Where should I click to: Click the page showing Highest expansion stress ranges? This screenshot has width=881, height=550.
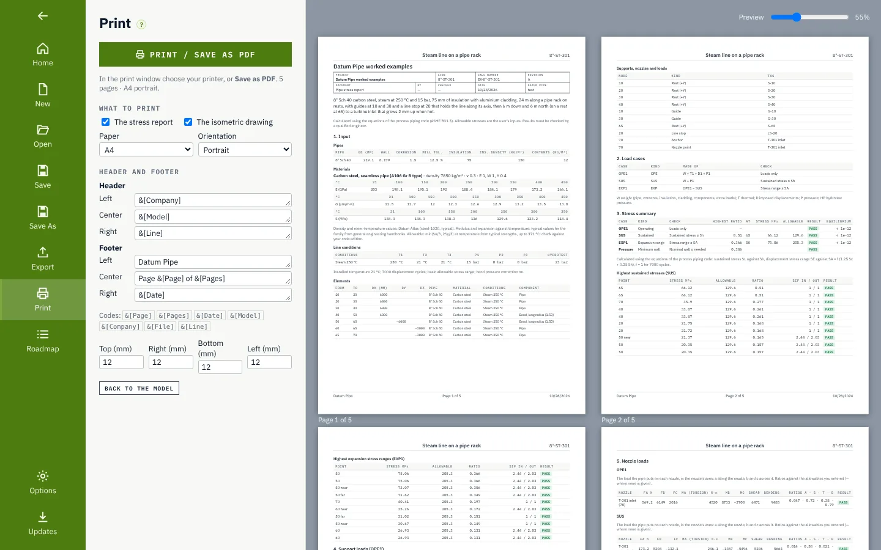pos(452,489)
